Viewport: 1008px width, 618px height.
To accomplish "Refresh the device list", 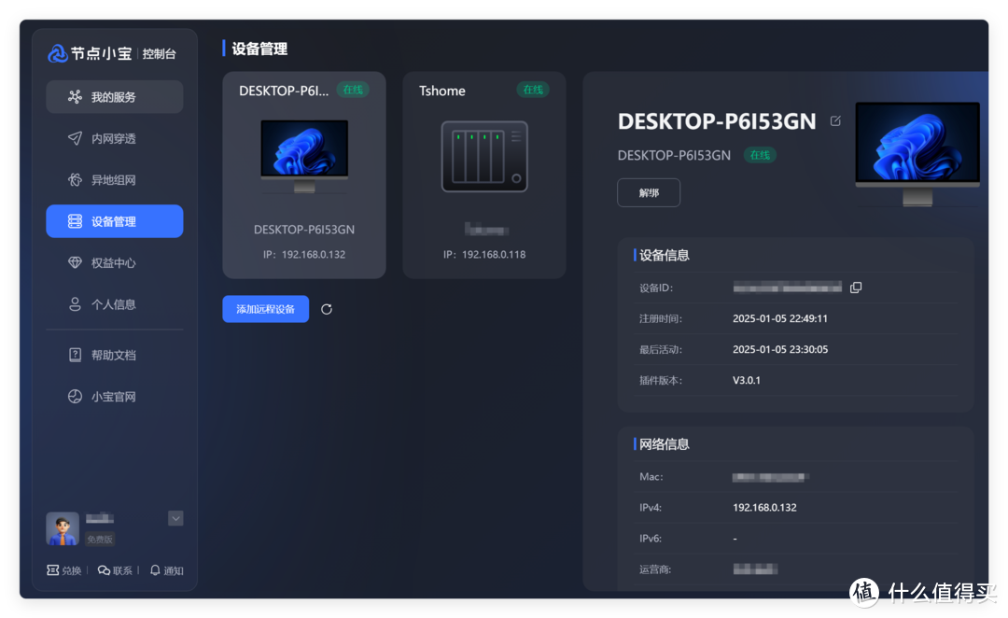I will [x=326, y=308].
